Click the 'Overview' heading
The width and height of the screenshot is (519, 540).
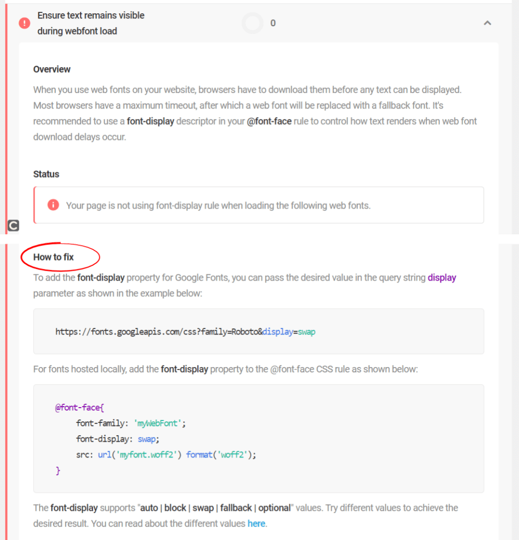[52, 69]
